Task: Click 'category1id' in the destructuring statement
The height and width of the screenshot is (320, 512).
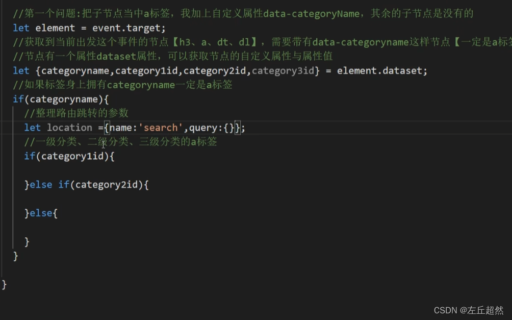Action: pyautogui.click(x=146, y=71)
